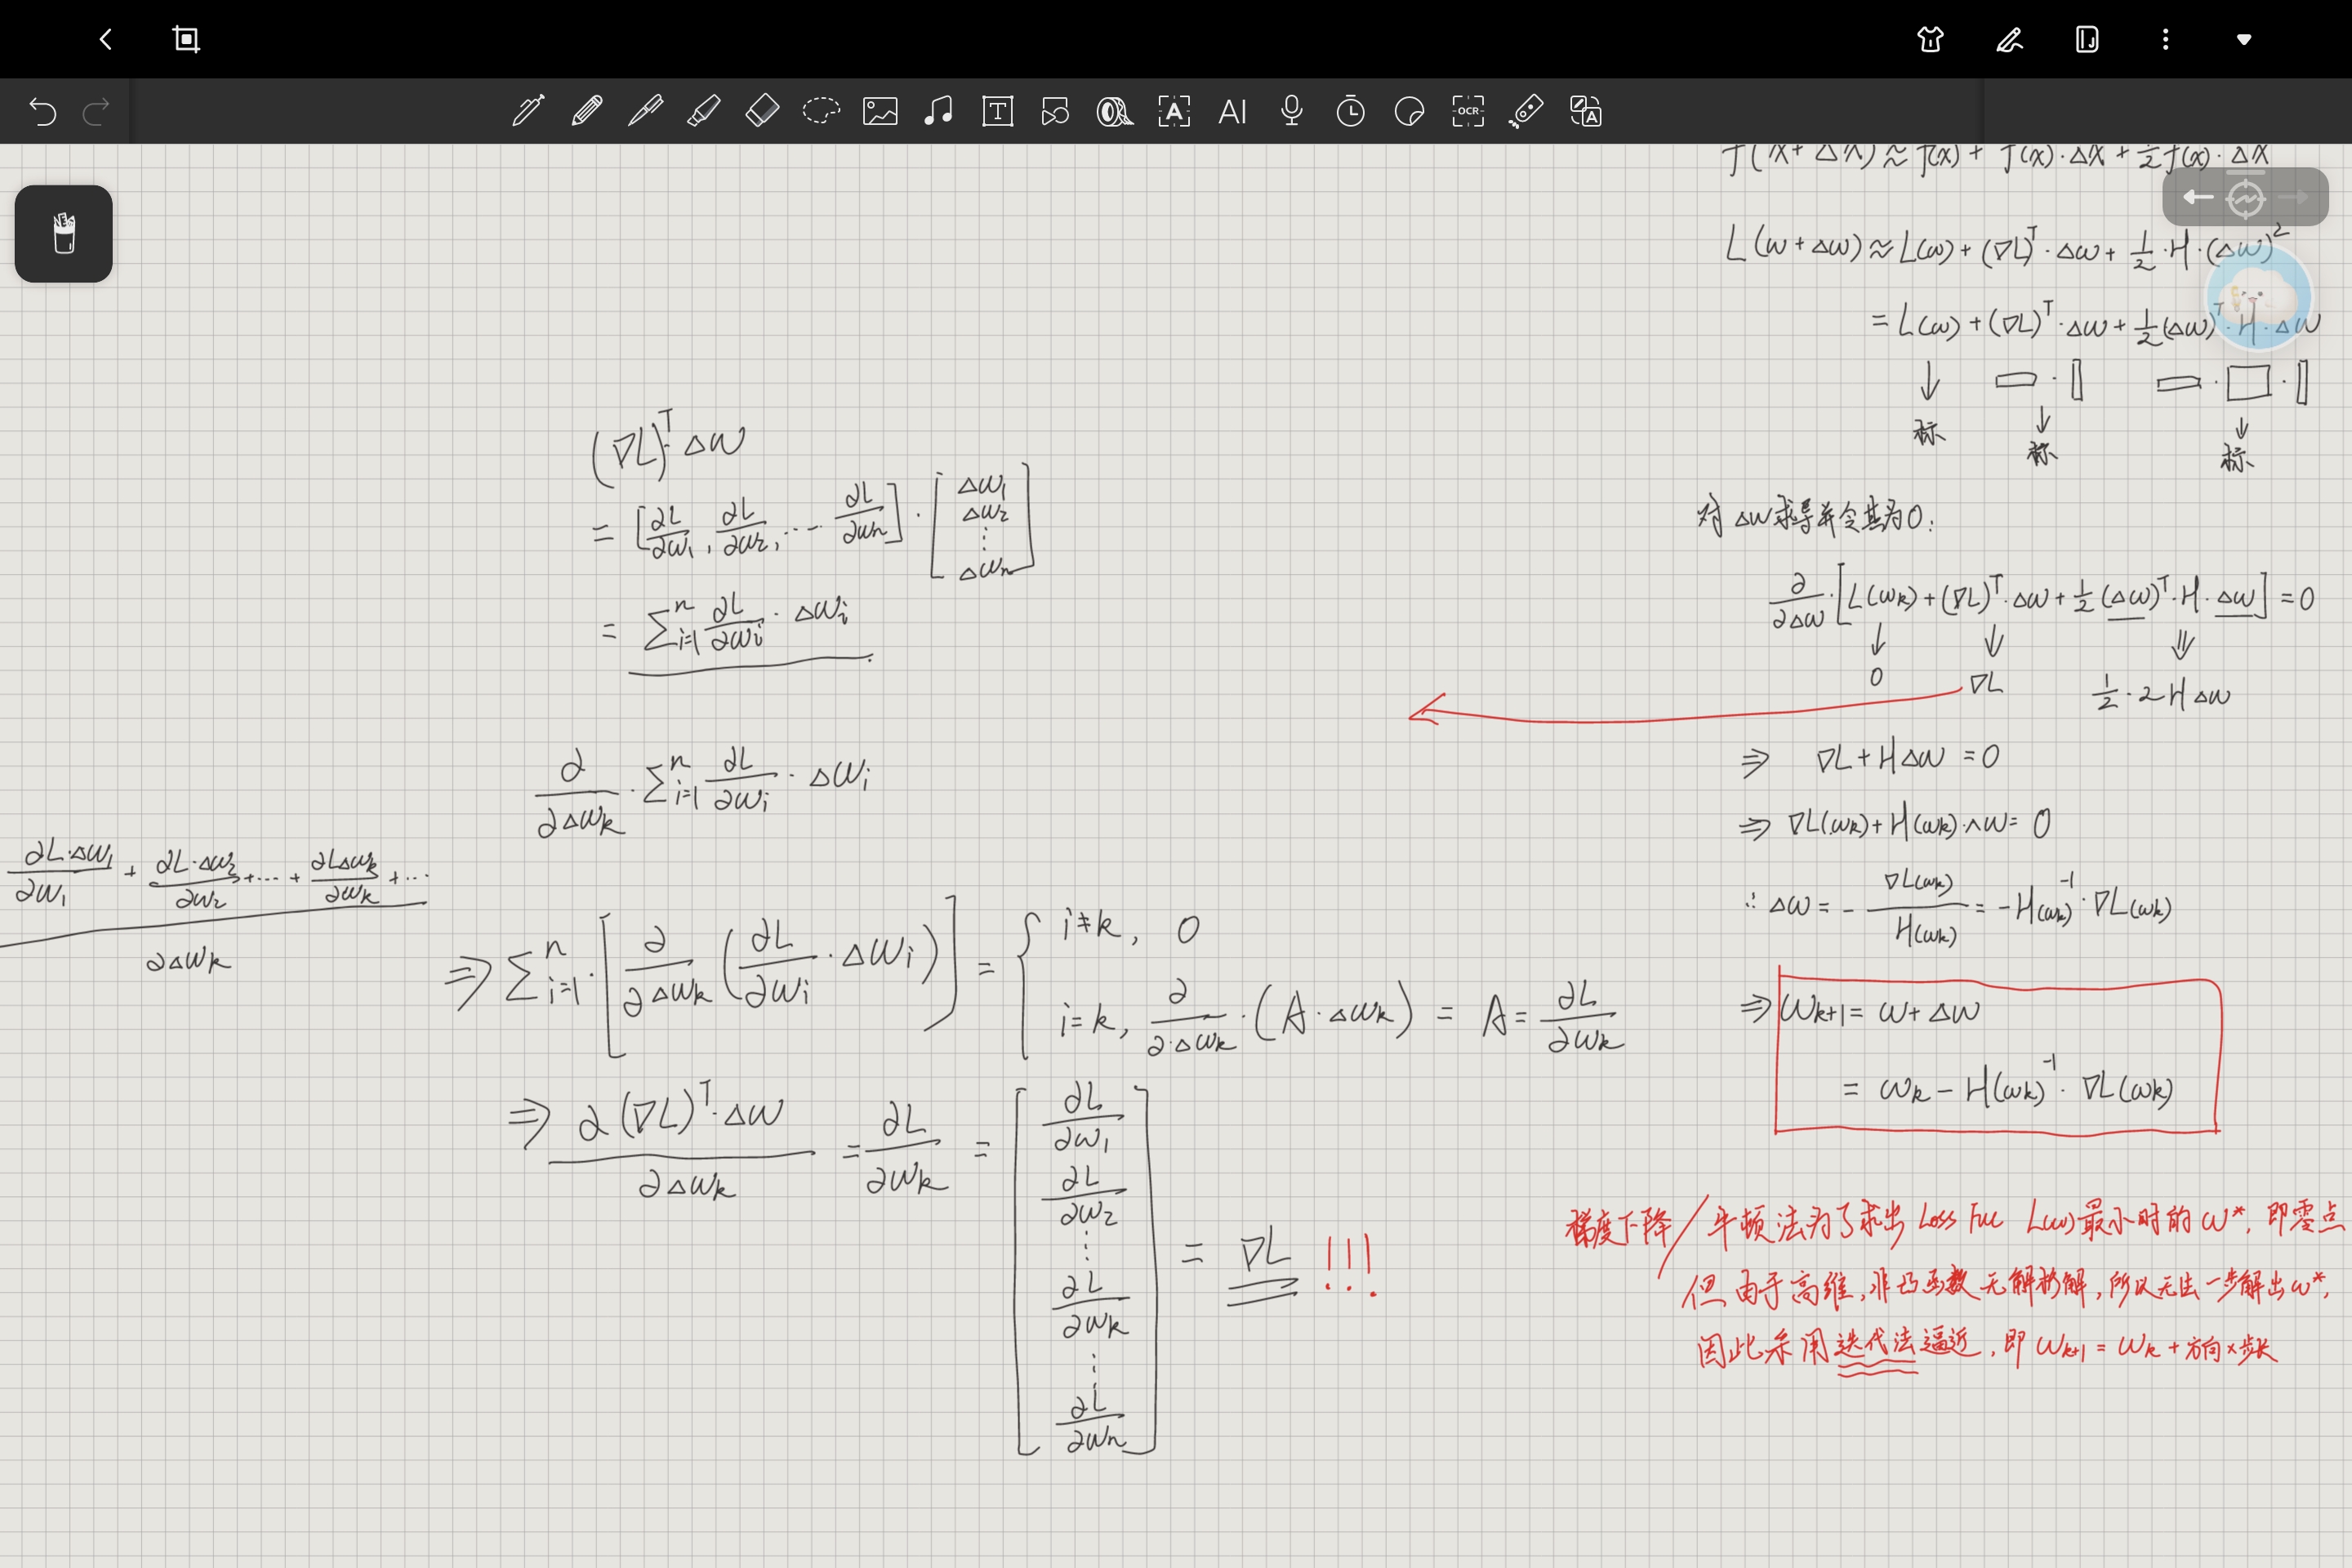2352x1568 pixels.
Task: Open the AI assistant menu
Action: [x=1232, y=110]
